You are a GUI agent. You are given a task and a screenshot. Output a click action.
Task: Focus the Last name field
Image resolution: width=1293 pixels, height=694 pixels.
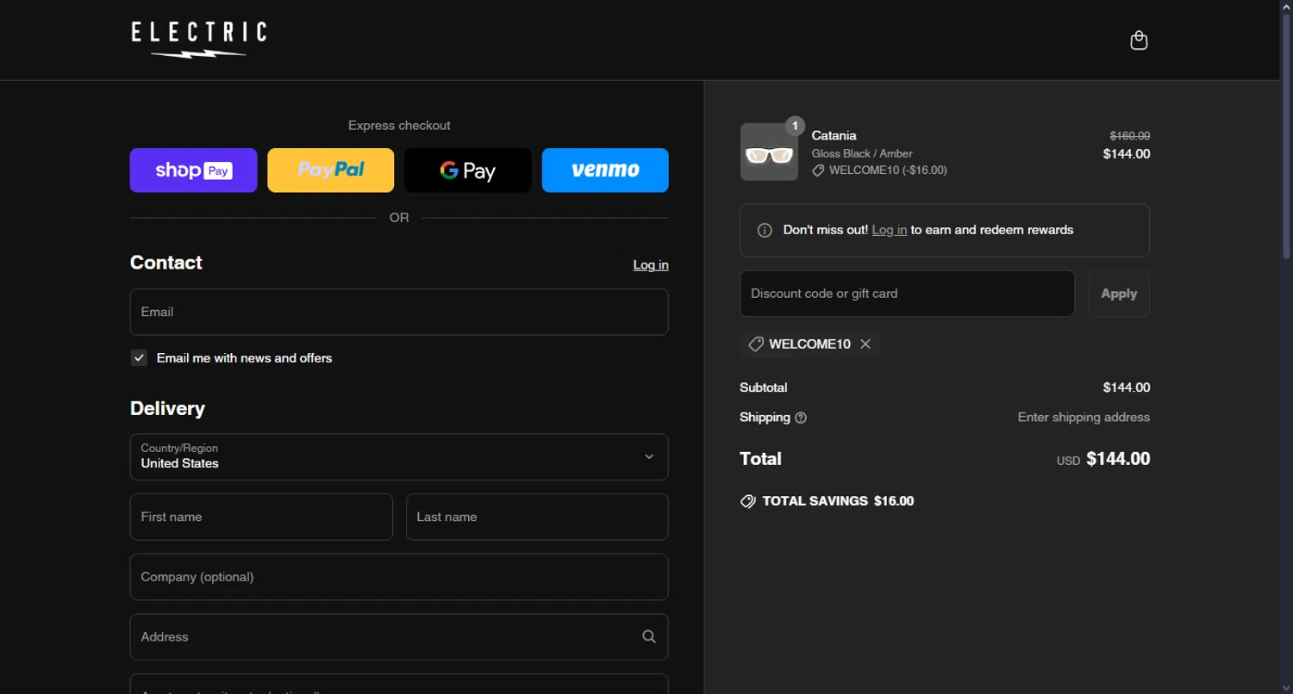coord(537,517)
